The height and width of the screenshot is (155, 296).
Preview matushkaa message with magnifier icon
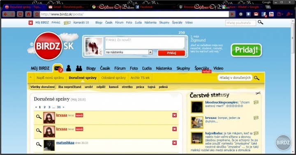click(39, 144)
